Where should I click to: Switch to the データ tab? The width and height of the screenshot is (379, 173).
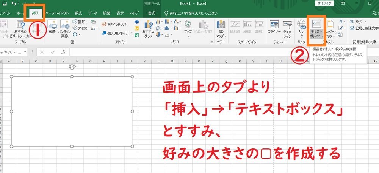click(92, 13)
